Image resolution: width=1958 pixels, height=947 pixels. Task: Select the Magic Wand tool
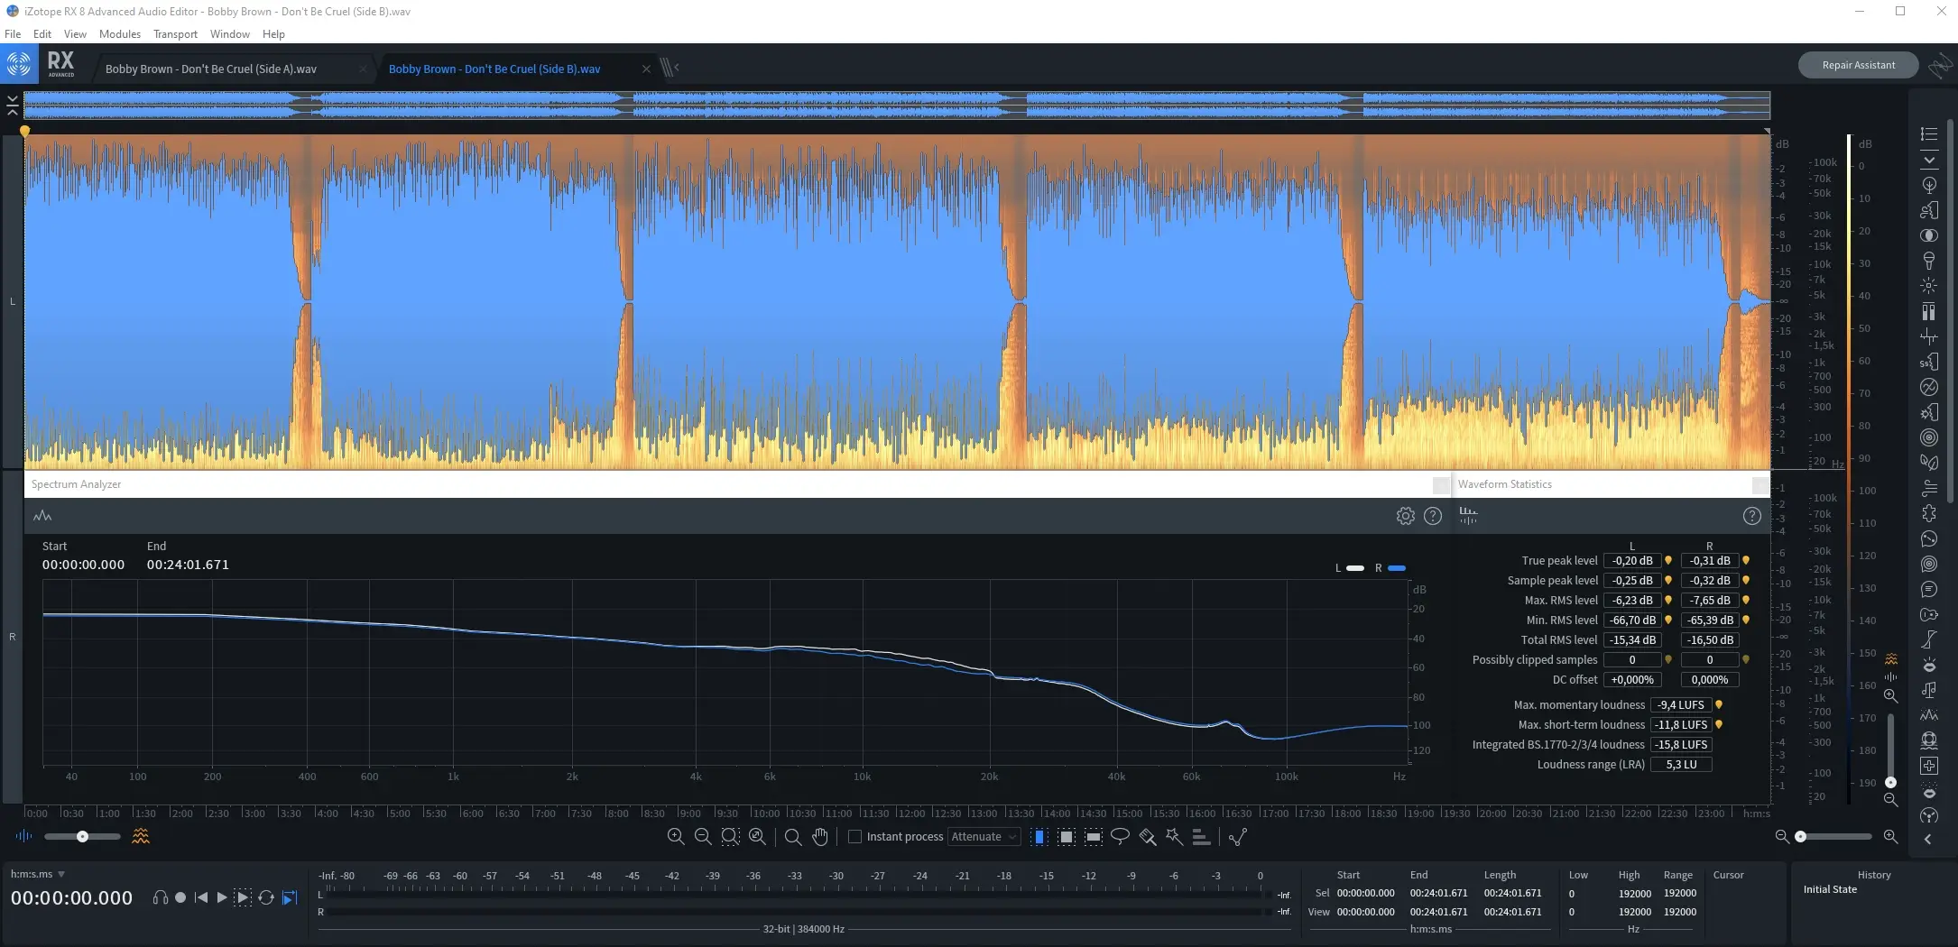click(1174, 837)
